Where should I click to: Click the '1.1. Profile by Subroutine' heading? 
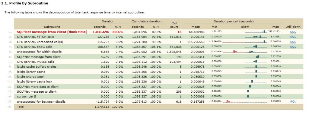click(x=25, y=3)
